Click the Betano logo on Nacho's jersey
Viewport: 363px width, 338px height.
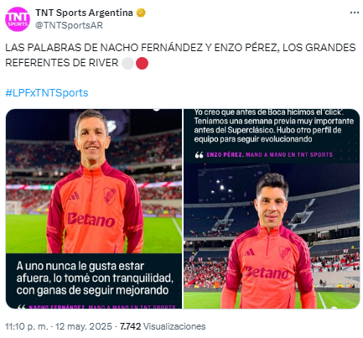91,220
